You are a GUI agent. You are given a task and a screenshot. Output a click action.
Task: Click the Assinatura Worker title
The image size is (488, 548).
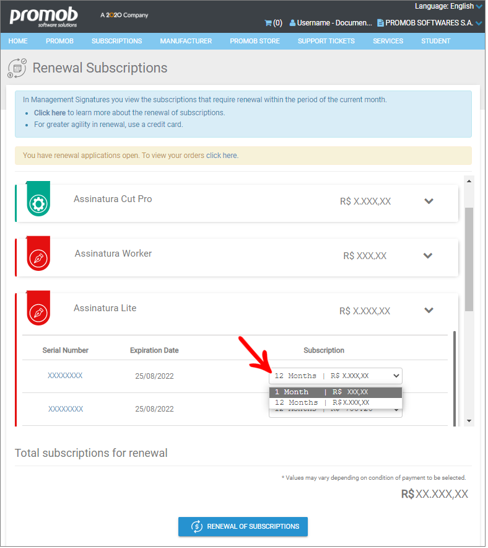(x=114, y=254)
